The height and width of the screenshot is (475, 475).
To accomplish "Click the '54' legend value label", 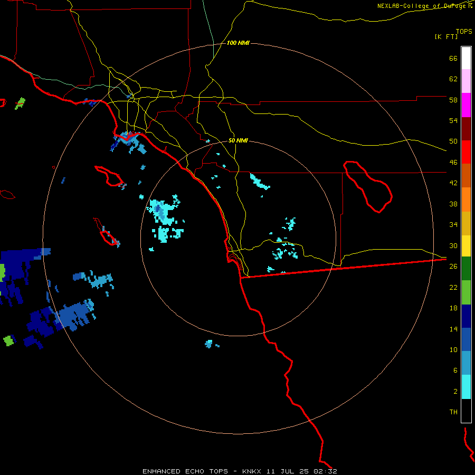I will (x=453, y=120).
